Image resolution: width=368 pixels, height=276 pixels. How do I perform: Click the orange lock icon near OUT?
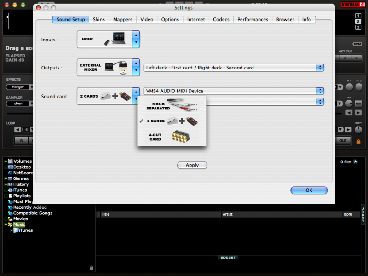(x=358, y=141)
